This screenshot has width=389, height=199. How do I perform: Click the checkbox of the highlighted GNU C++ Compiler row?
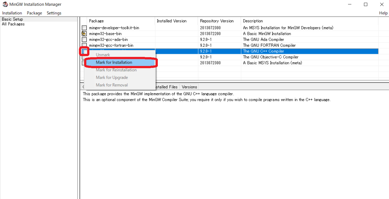[x=84, y=51]
